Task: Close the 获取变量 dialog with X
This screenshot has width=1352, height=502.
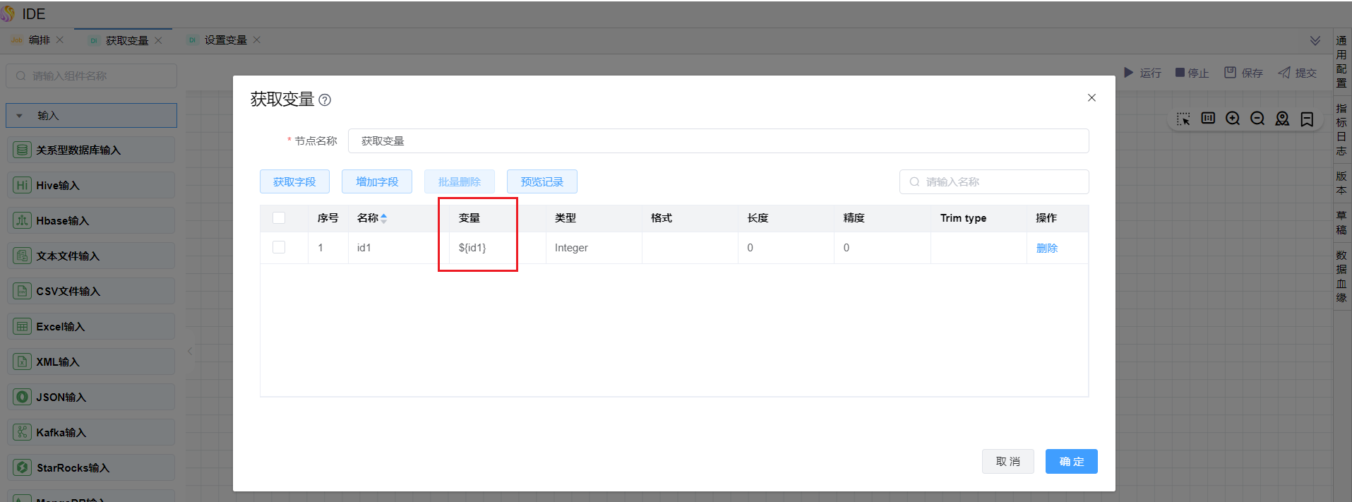Action: tap(1091, 97)
